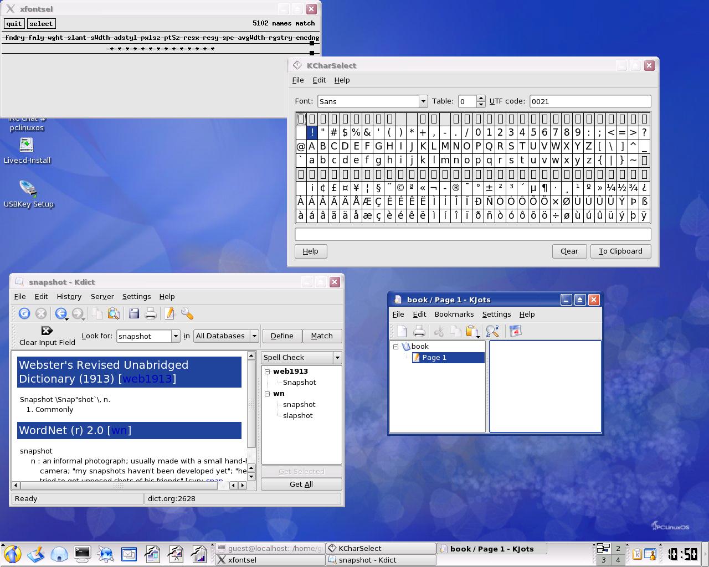
Task: Click select button in xfontsel
Action: 41,24
